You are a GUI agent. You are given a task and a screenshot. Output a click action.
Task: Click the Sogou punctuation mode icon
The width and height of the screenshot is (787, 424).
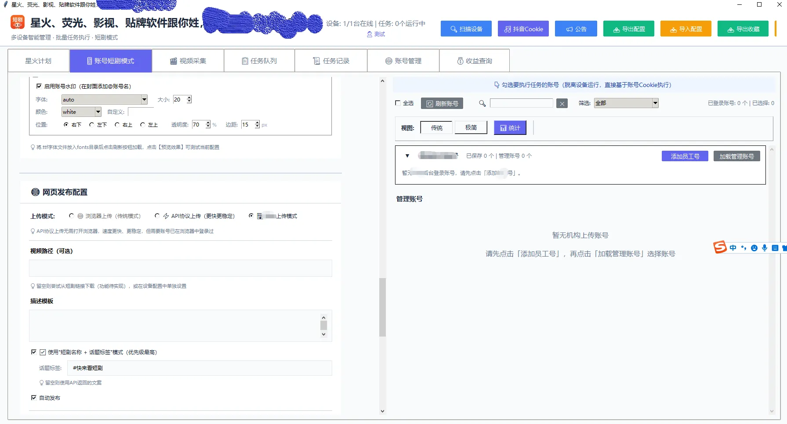[x=743, y=247]
